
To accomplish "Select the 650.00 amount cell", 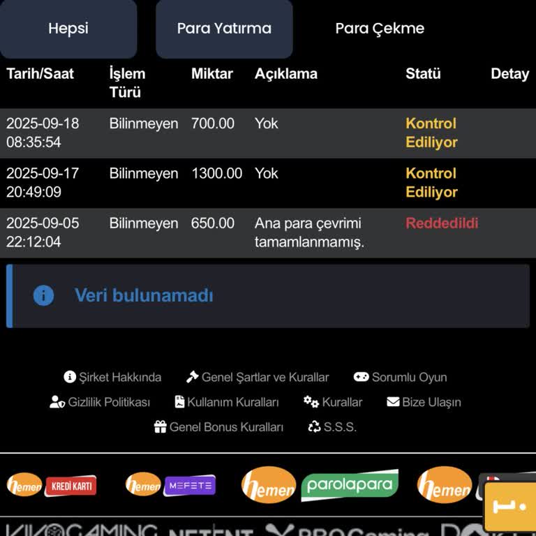I will tap(213, 223).
